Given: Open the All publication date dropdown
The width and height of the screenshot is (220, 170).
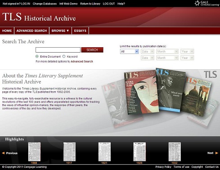Looking at the screenshot, I should click(130, 51).
